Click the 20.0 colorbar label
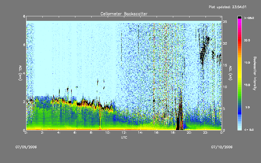261x163 pixels. pos(247,40)
